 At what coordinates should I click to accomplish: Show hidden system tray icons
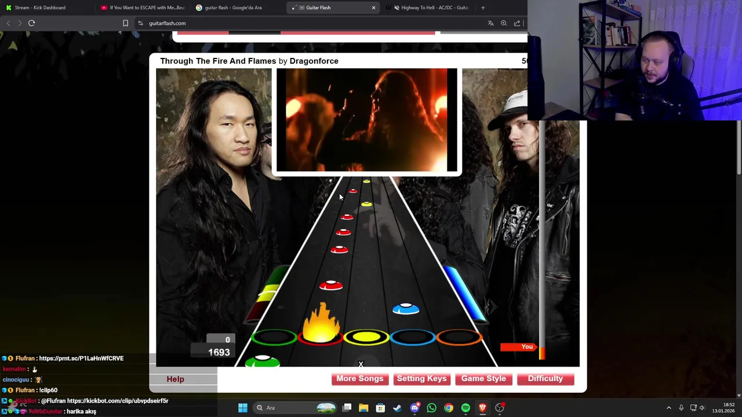668,408
